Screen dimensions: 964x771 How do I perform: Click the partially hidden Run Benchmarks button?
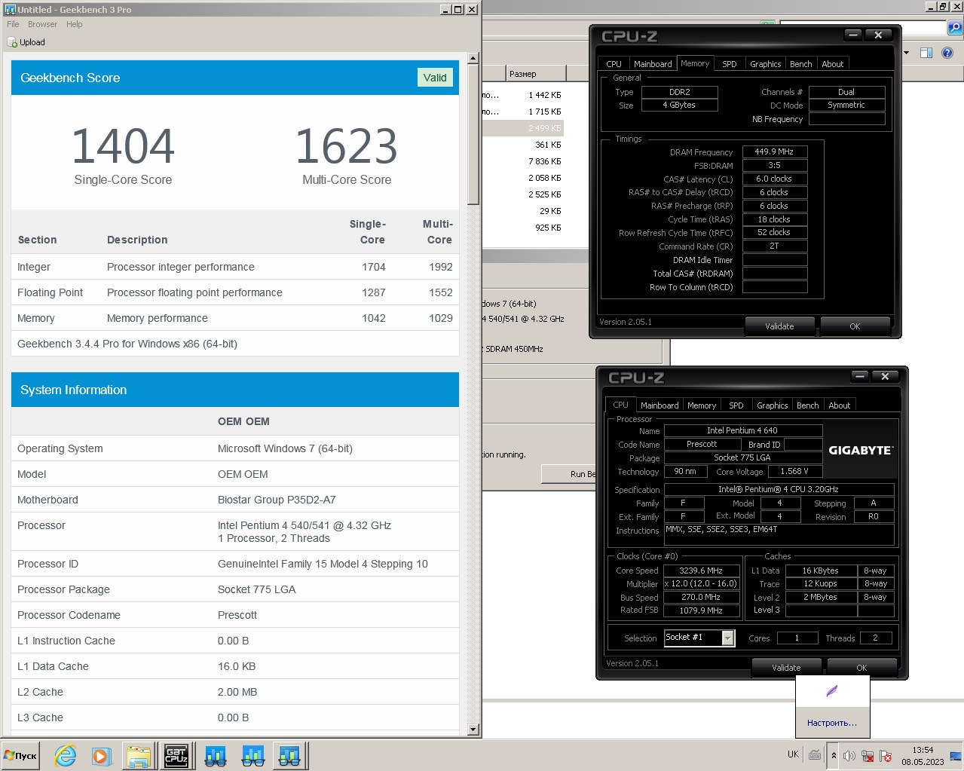[569, 474]
